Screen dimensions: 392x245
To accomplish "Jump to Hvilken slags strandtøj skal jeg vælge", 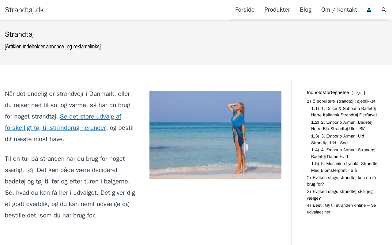I will pos(340,195).
